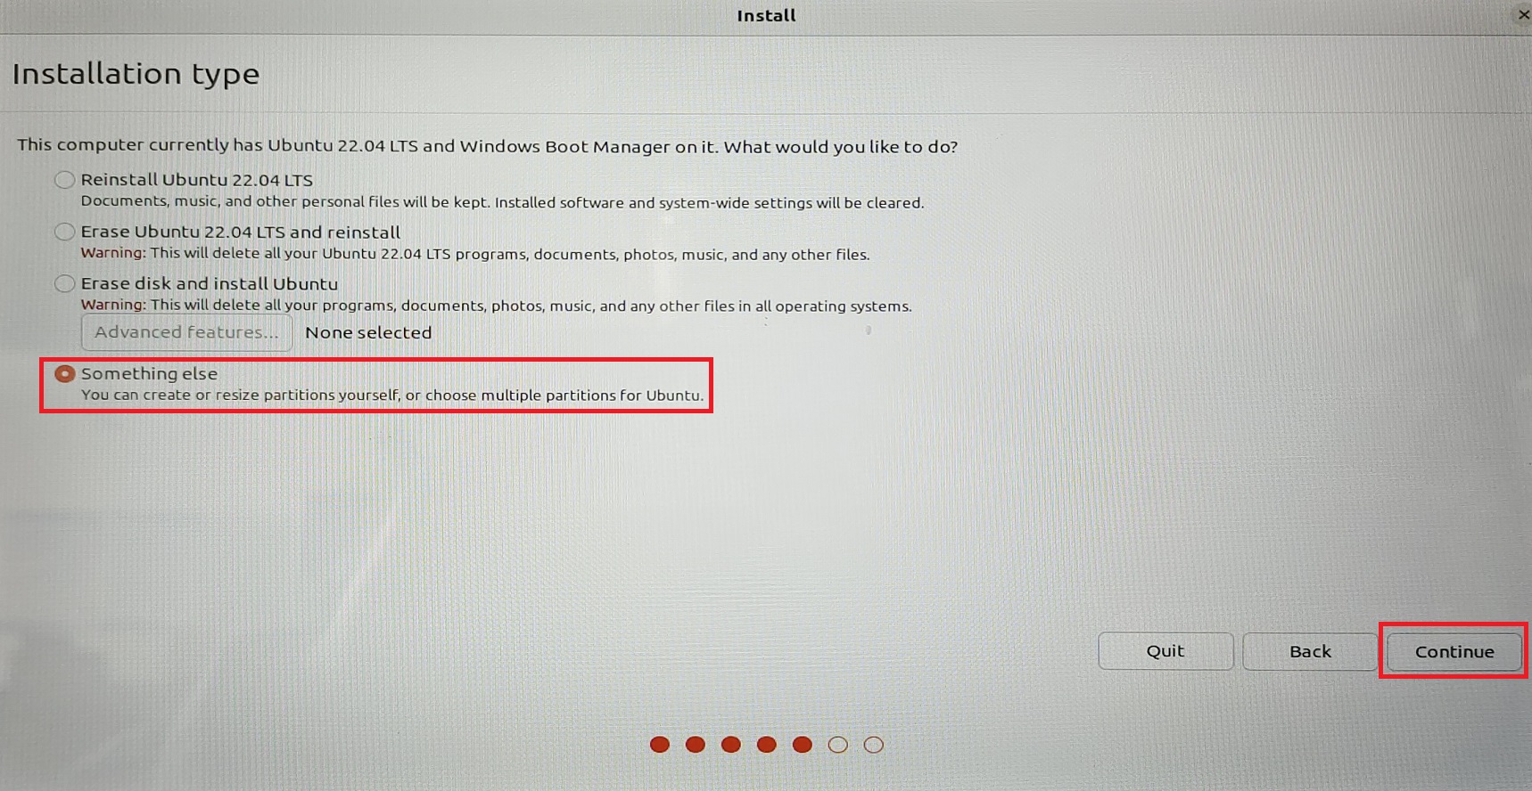Click the first filled progress dot
The height and width of the screenshot is (791, 1532).
click(660, 745)
